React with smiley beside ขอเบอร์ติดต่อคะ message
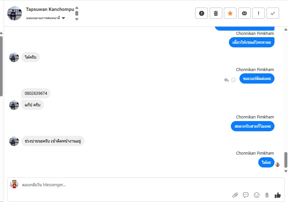Screen dimensions: 288x202 point(234,80)
